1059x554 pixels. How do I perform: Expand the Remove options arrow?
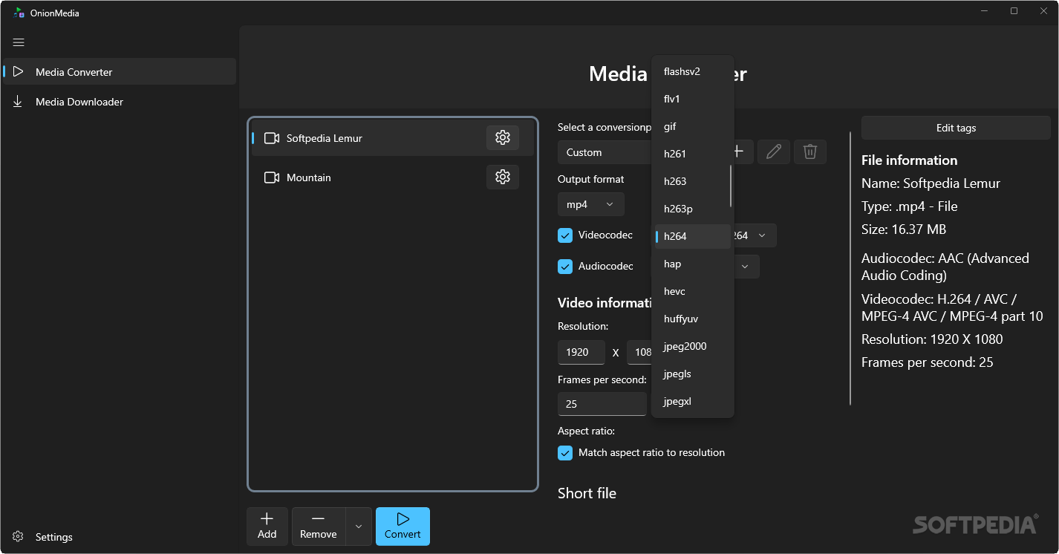359,526
